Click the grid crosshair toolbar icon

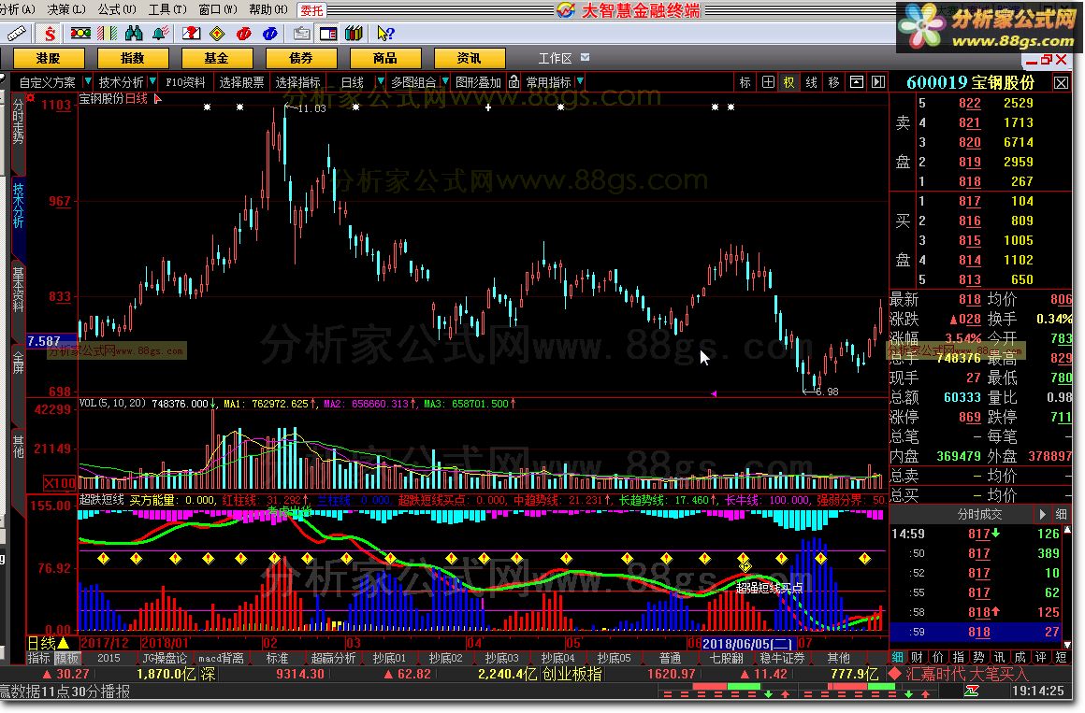(768, 81)
